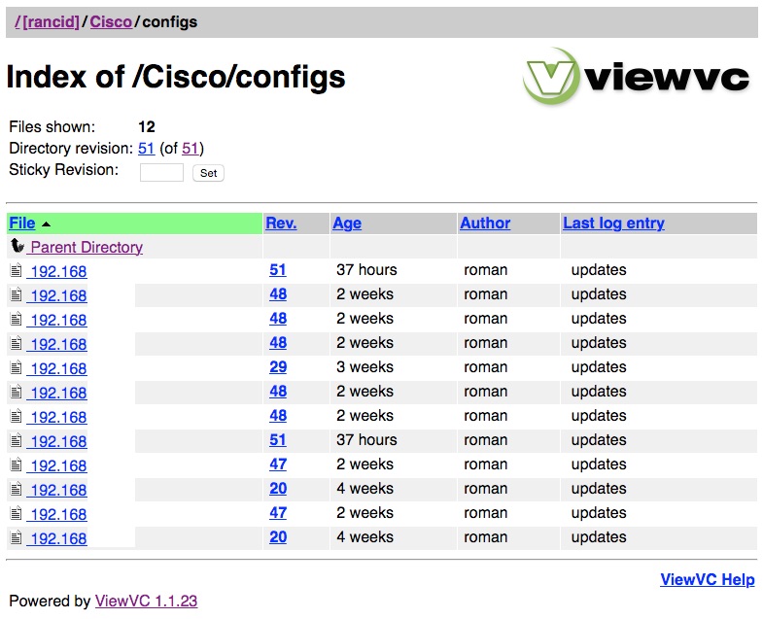Click the Parent Directory folder icon
763x619 pixels.
click(x=17, y=247)
